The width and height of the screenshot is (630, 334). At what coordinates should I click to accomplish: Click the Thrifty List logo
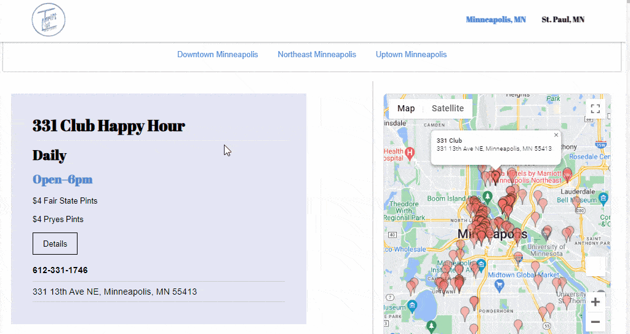coord(49,20)
